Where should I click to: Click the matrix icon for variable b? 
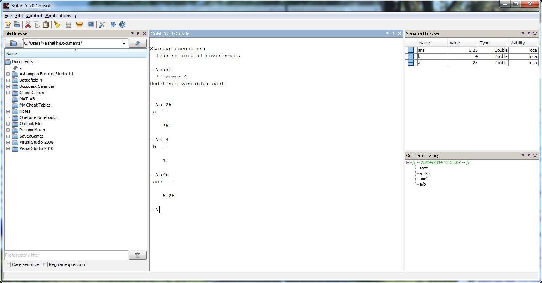[411, 56]
